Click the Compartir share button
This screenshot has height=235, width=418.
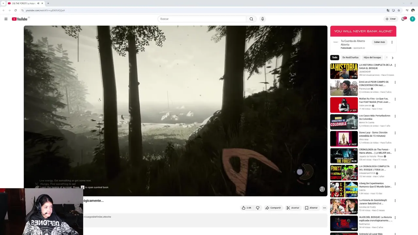(x=273, y=208)
